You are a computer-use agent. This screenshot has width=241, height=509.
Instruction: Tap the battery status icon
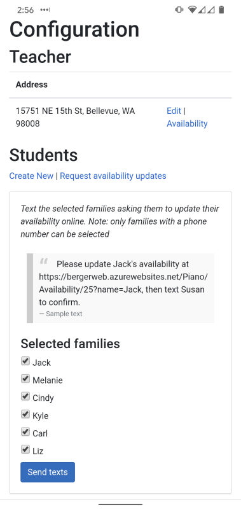pyautogui.click(x=221, y=10)
